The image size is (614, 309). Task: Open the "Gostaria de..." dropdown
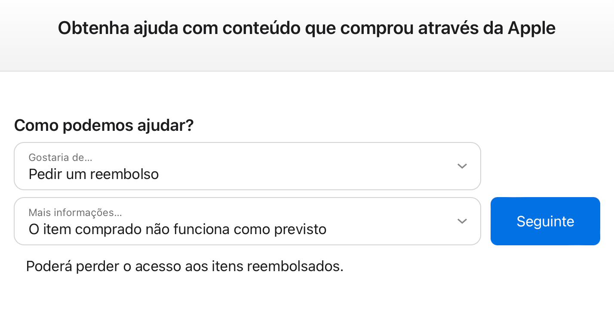pyautogui.click(x=247, y=166)
